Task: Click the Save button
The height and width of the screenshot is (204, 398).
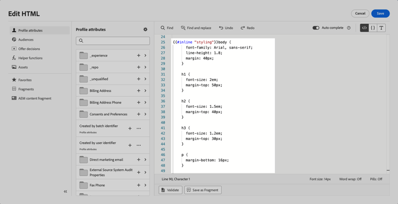Action: pos(380,13)
